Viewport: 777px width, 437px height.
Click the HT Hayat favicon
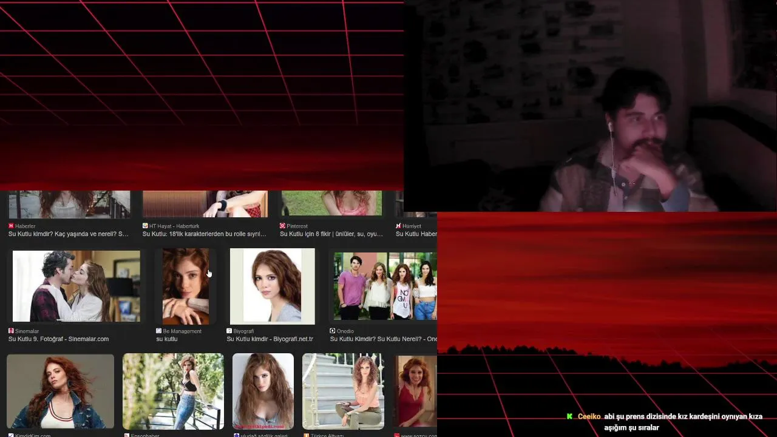tap(145, 226)
